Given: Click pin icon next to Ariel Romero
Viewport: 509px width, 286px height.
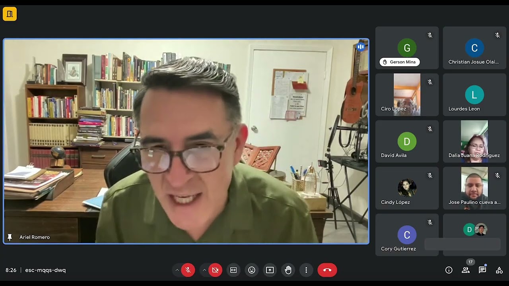Looking at the screenshot, I should click(10, 237).
